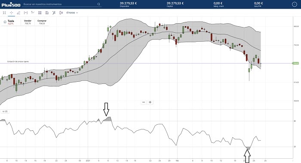Image resolution: width=301 pixels, height=163 pixels.
Task: Zoom in chart with plus button
Action: [x=150, y=102]
